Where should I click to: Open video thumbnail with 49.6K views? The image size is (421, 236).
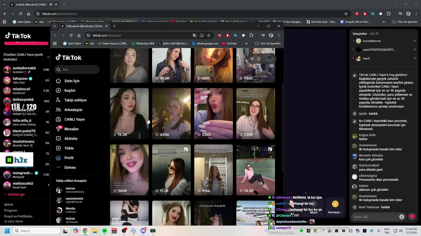click(171, 65)
